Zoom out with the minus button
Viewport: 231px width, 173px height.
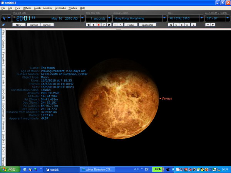coord(208,25)
